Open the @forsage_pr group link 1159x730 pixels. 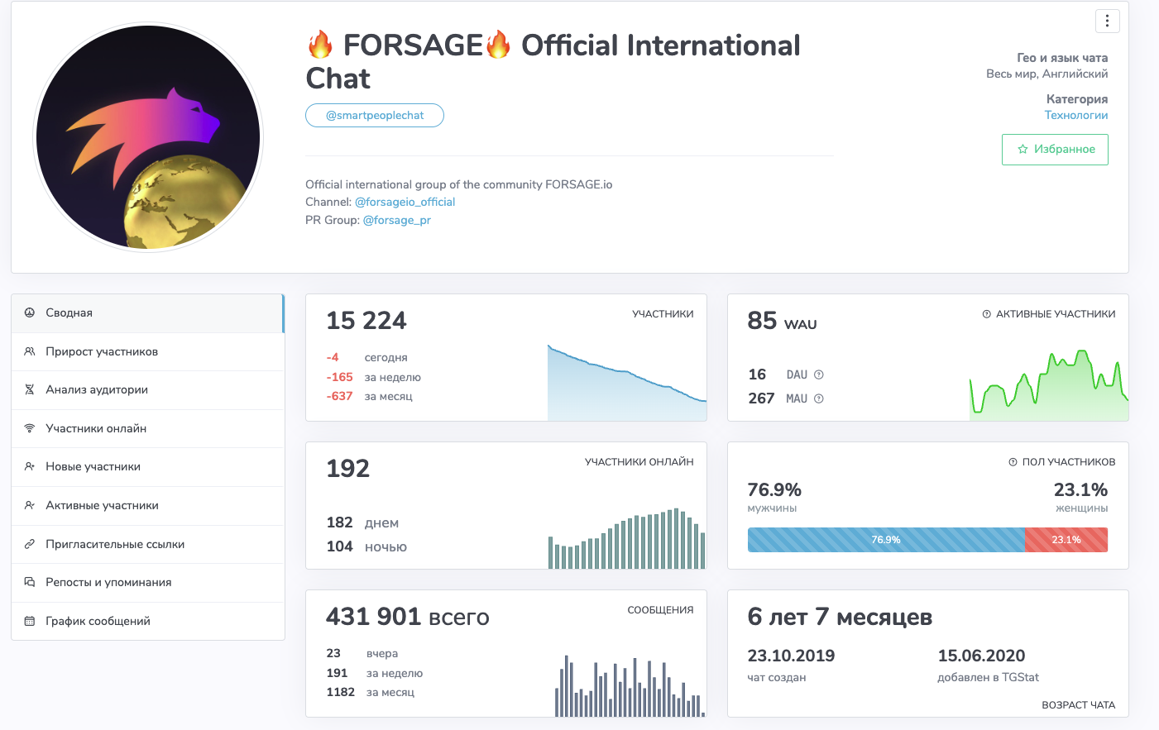click(397, 220)
